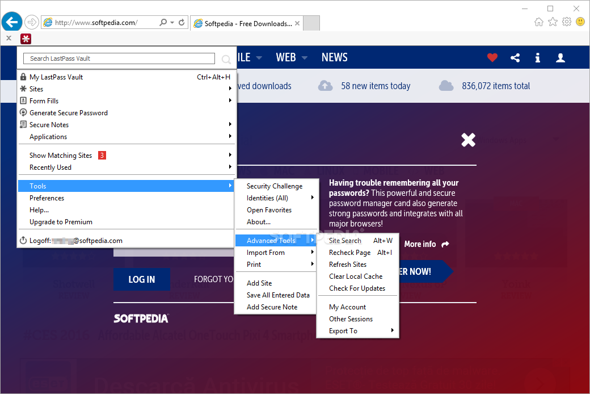Viewport: 590px width, 394px height.
Task: Click the red heart icon on Softpedia
Action: 492,57
